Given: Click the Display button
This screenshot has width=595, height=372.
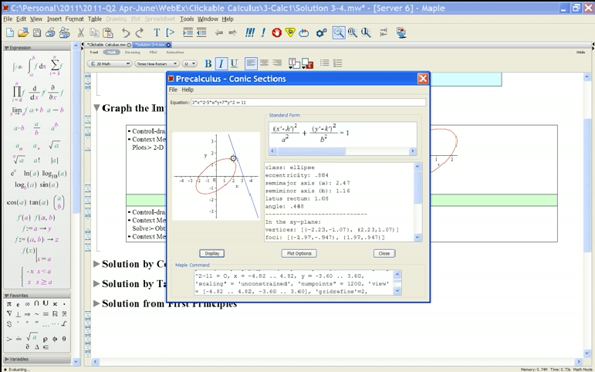Looking at the screenshot, I should [x=211, y=254].
